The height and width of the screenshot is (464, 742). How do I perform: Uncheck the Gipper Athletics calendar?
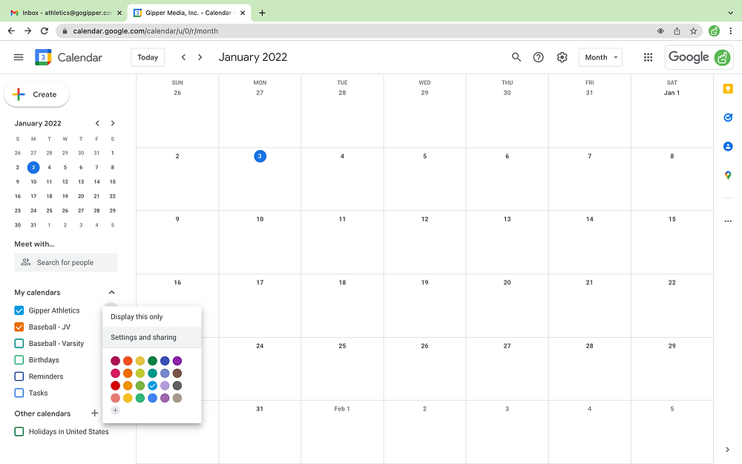19,310
